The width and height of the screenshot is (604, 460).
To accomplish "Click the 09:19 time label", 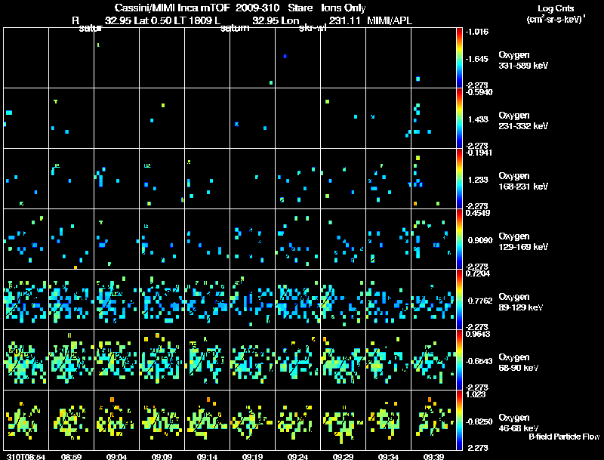I will (252, 457).
